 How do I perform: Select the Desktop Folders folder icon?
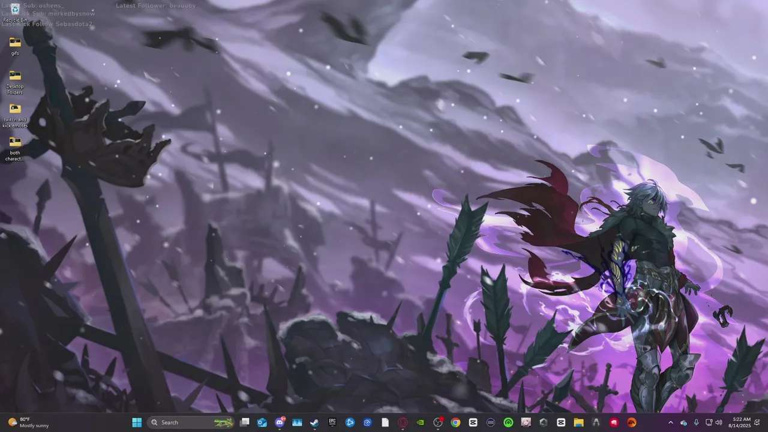point(15,82)
